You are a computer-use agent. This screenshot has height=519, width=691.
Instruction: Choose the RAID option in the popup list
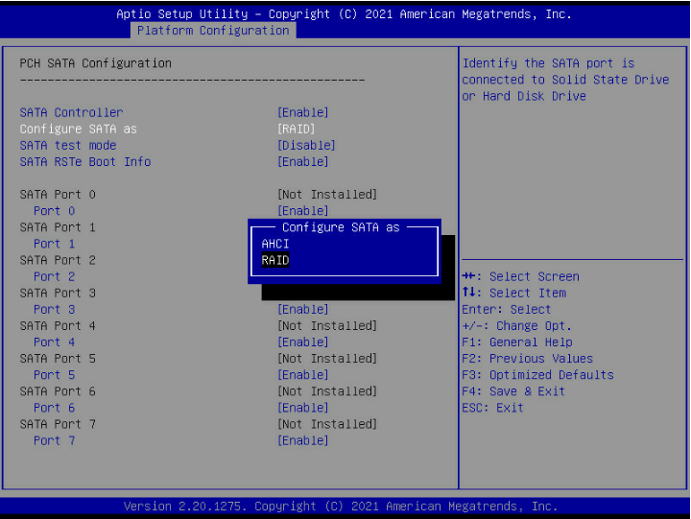[x=275, y=260]
